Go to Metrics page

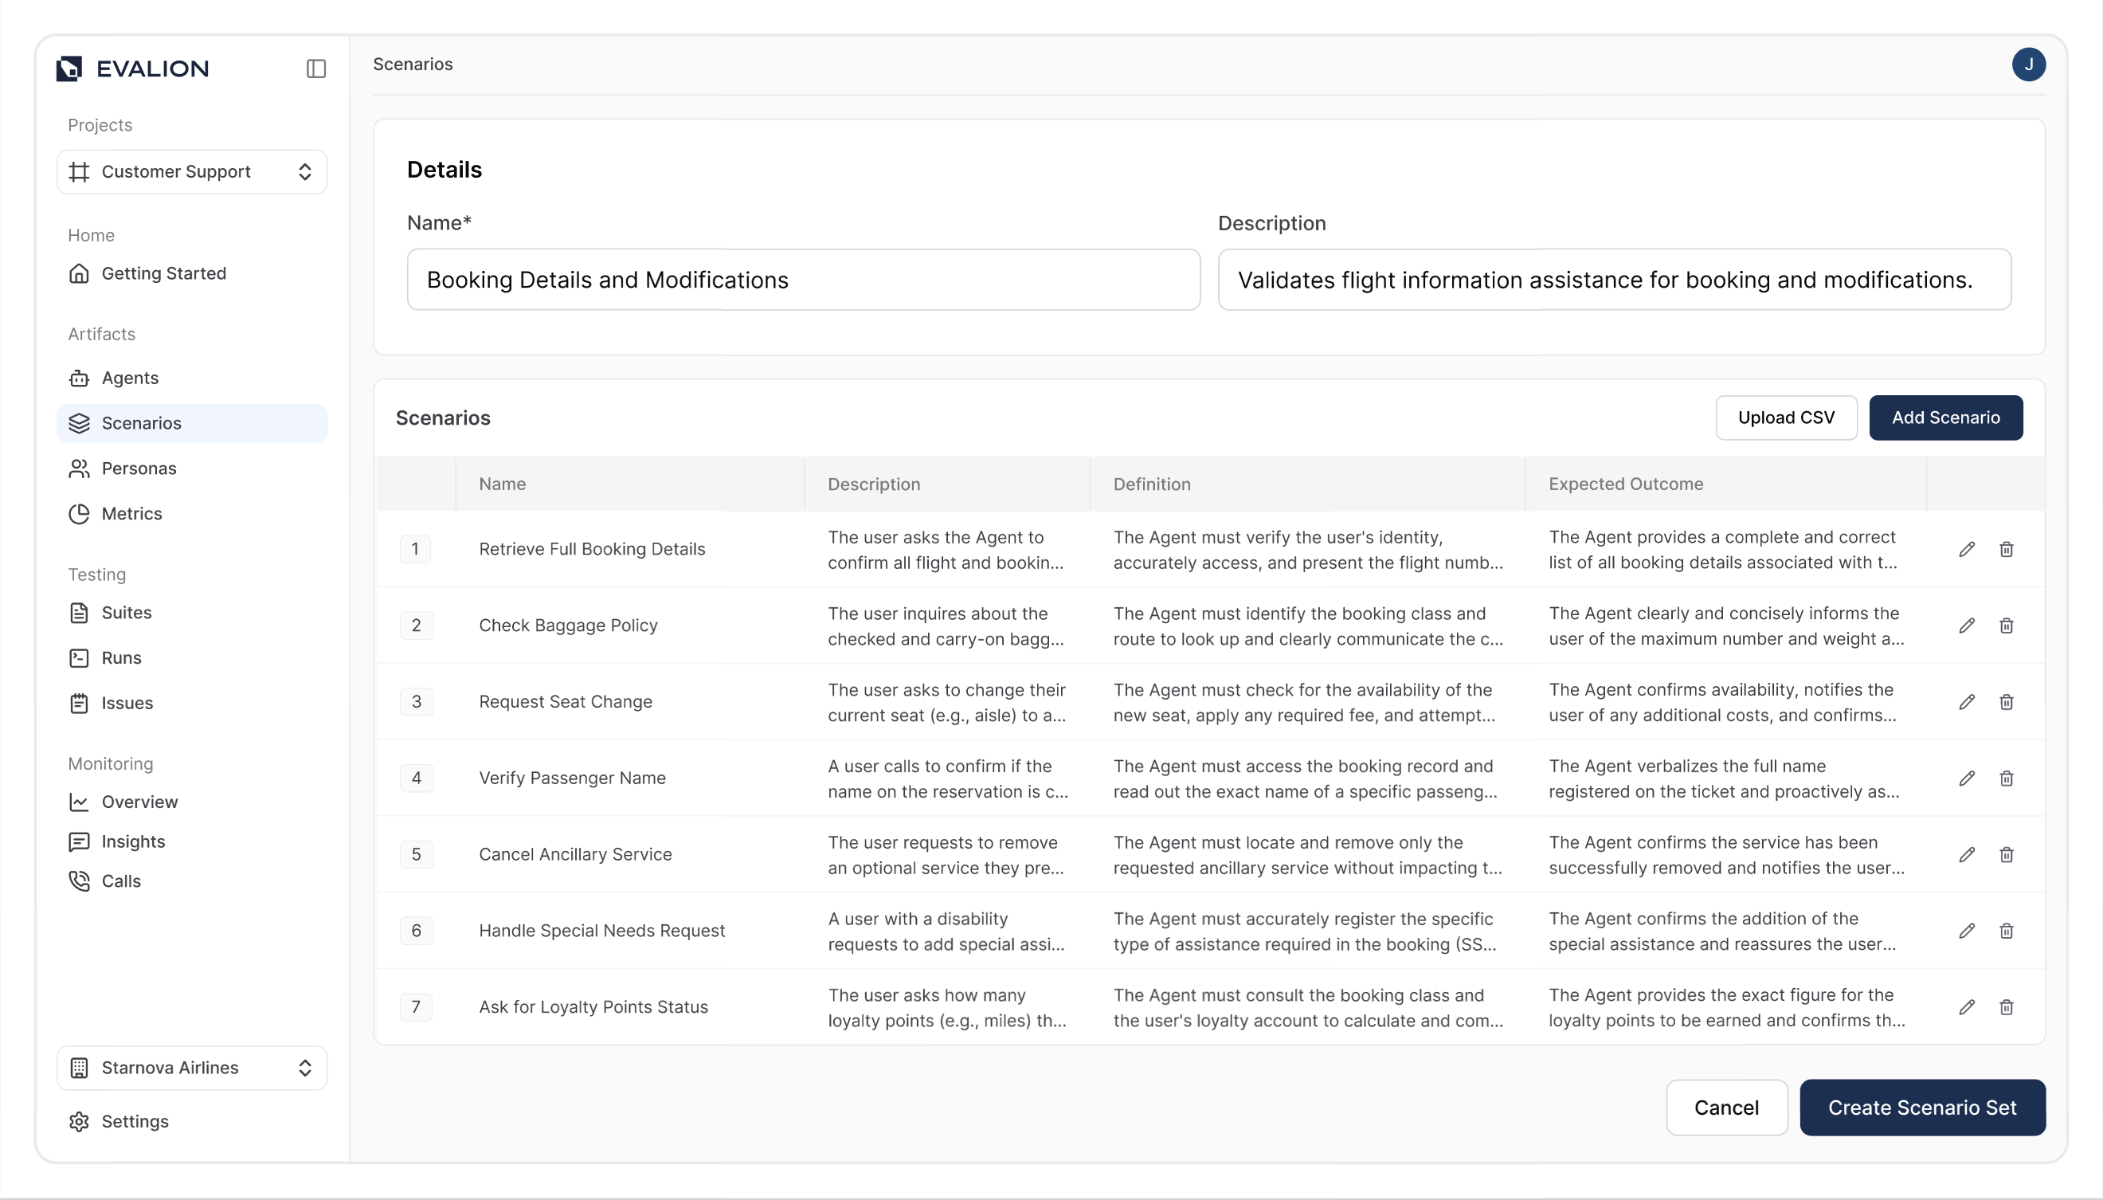[x=131, y=513]
